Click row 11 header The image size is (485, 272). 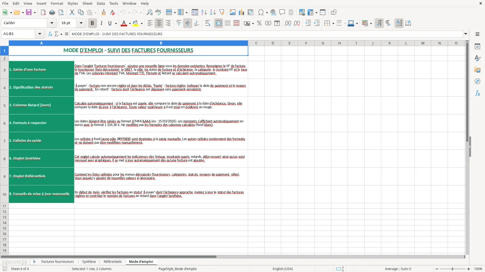point(4,206)
